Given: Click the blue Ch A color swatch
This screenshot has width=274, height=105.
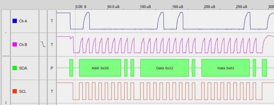Looking at the screenshot, I should click(x=15, y=21).
